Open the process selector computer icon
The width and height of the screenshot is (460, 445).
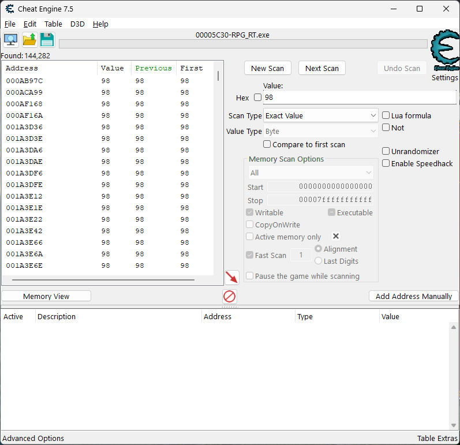pos(11,40)
